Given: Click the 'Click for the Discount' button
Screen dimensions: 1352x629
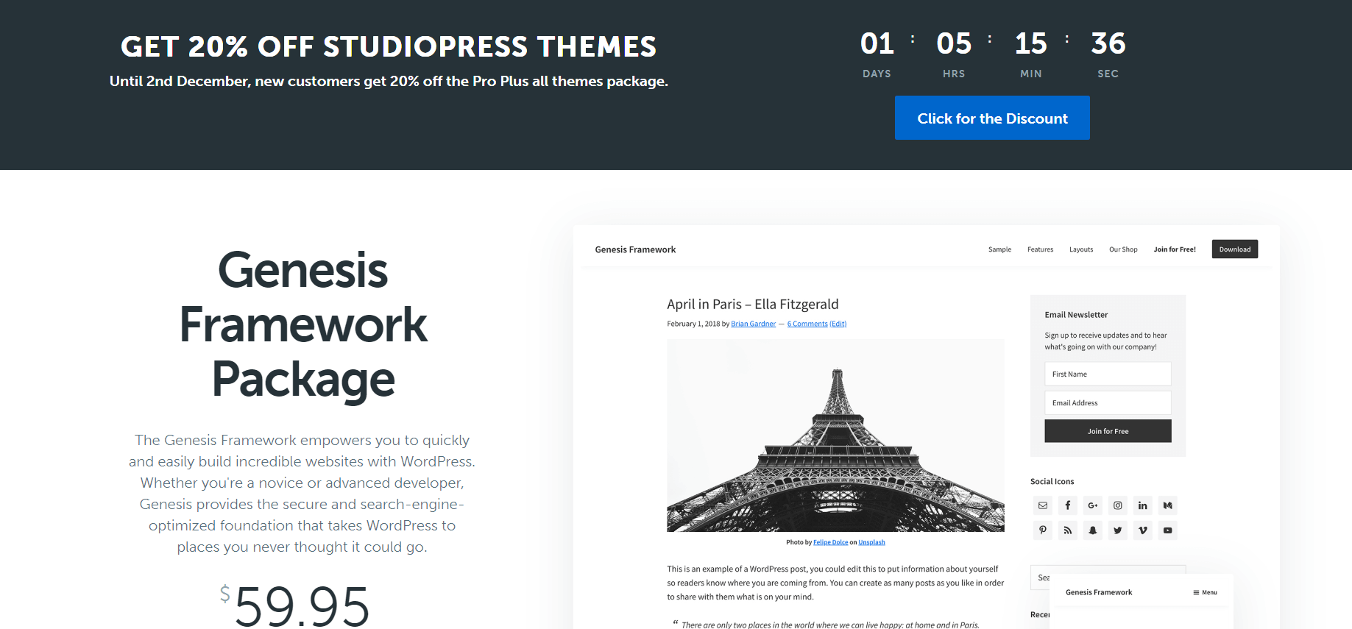Looking at the screenshot, I should (x=992, y=118).
